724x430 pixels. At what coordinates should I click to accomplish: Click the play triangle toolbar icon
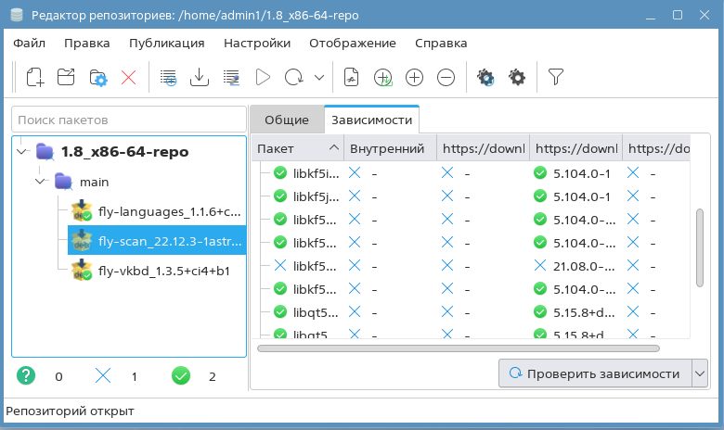[263, 78]
